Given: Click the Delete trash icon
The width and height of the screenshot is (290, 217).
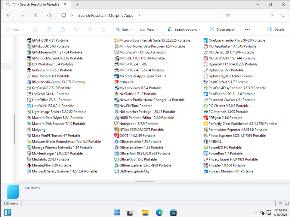Looking at the screenshot, I should pyautogui.click(x=103, y=30).
